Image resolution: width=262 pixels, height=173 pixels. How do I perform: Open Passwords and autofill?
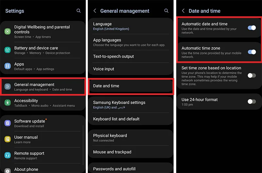131,169
